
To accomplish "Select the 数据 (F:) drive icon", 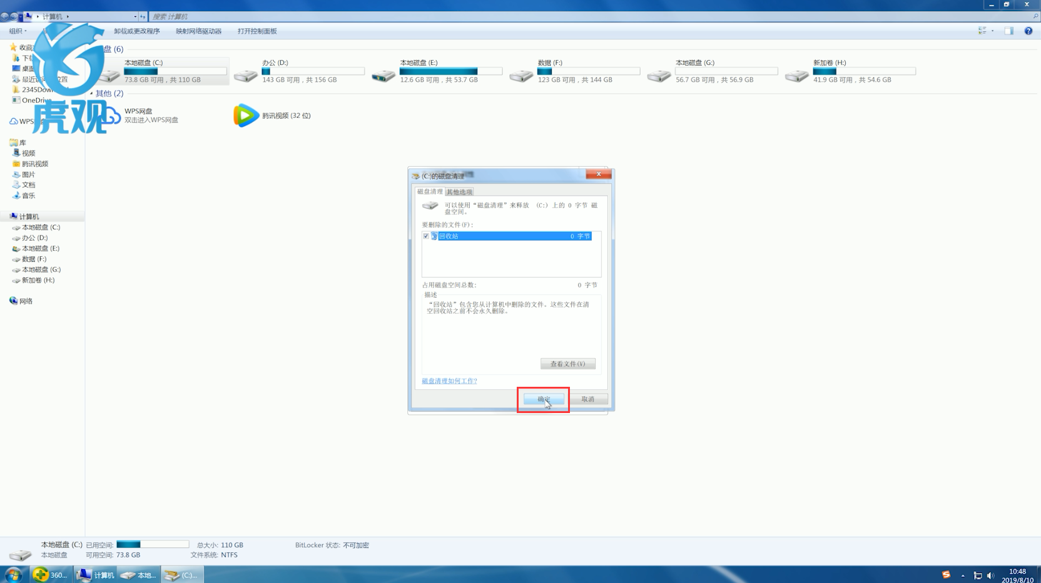I will [521, 76].
